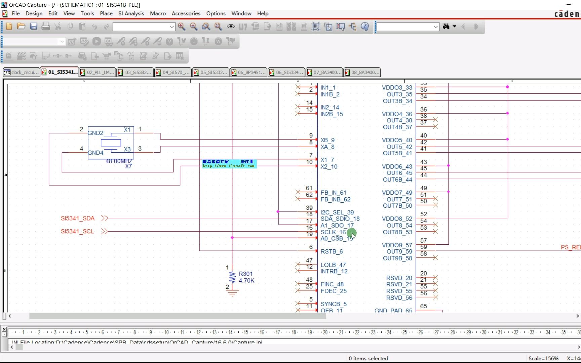This screenshot has height=363, width=581.
Task: Toggle Drag connected object icon
Action: pyautogui.click(x=340, y=26)
